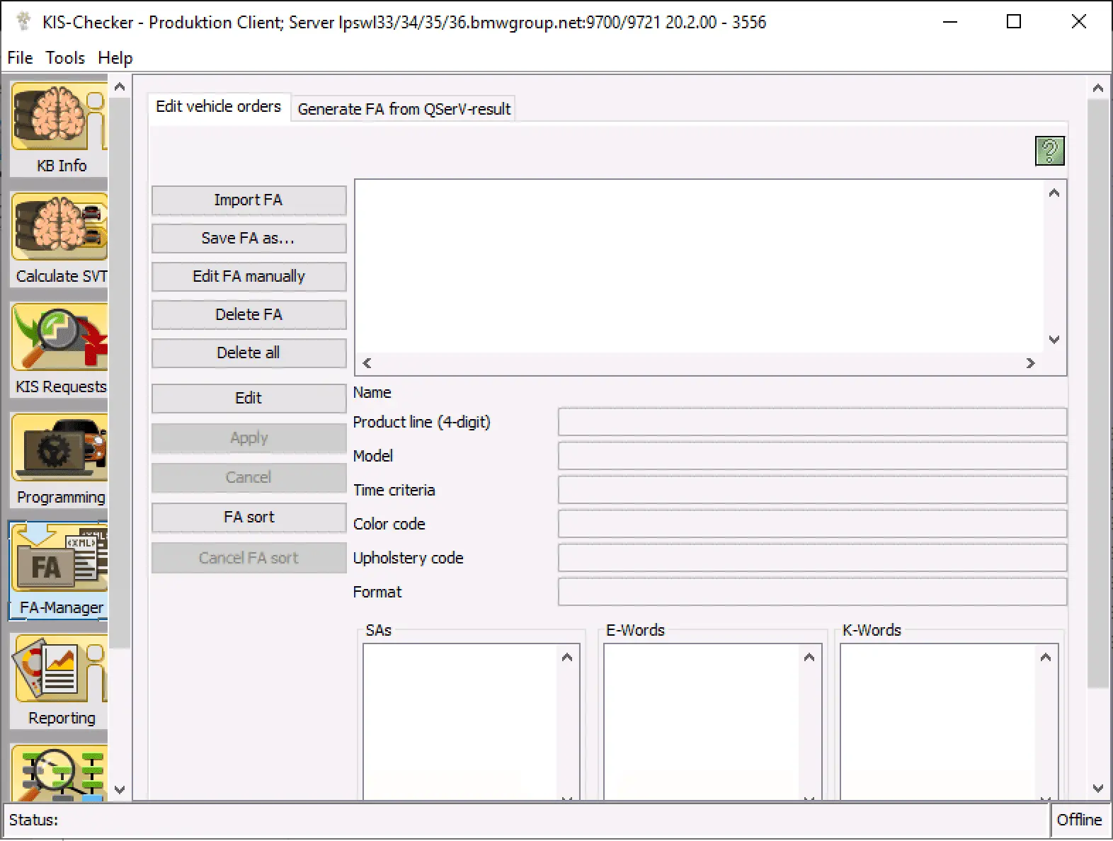
Task: Click FA list scroll up arrow
Action: (1054, 193)
